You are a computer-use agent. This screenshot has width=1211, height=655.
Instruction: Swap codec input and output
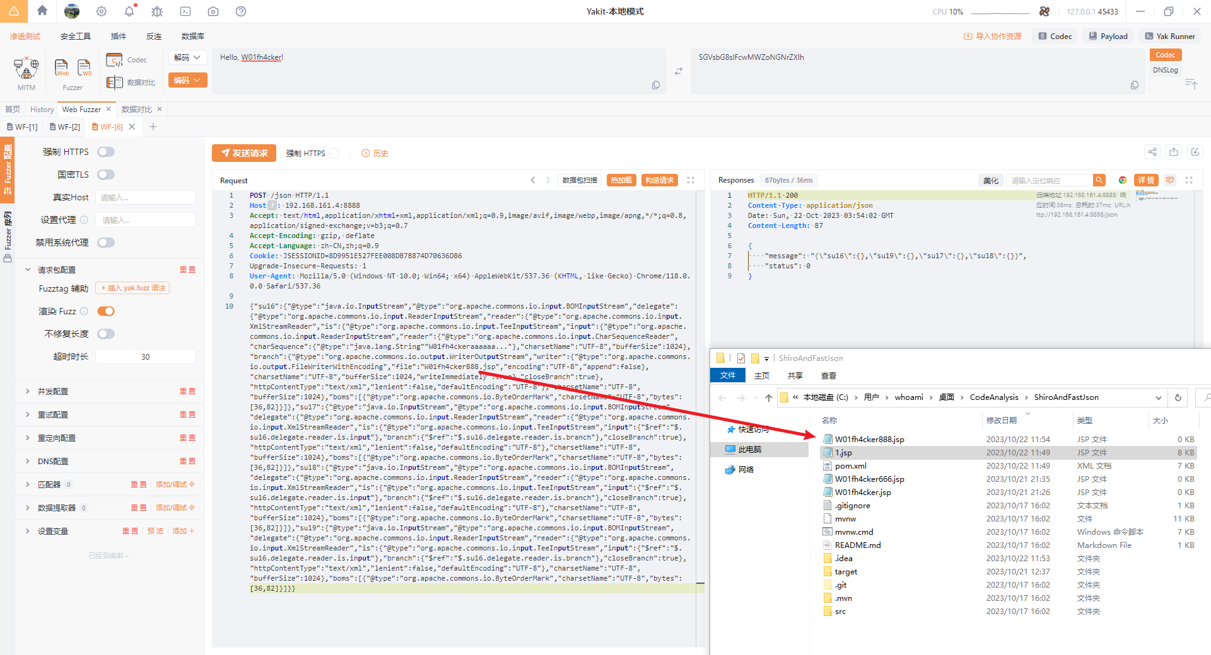(679, 71)
